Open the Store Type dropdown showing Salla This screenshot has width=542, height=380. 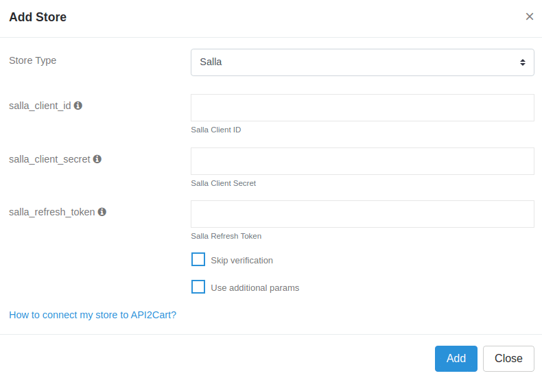pos(362,62)
